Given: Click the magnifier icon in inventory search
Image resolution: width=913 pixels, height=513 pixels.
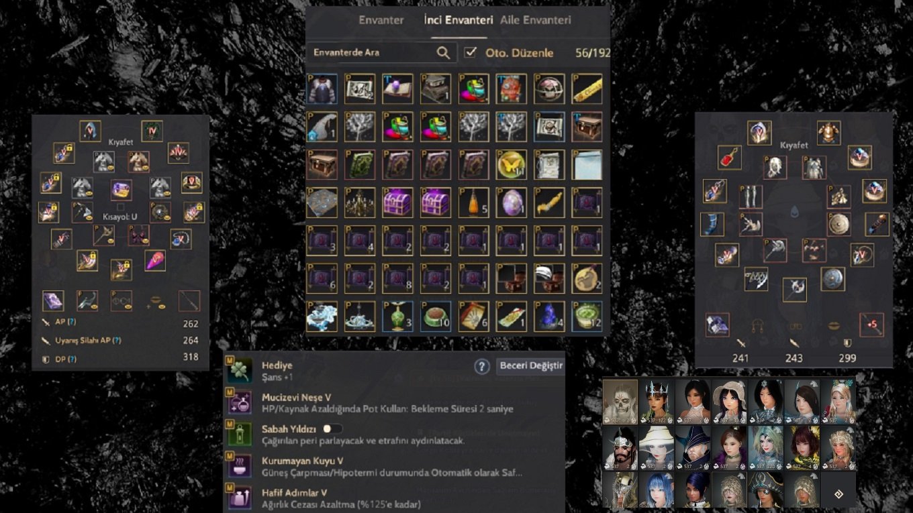Looking at the screenshot, I should point(443,52).
